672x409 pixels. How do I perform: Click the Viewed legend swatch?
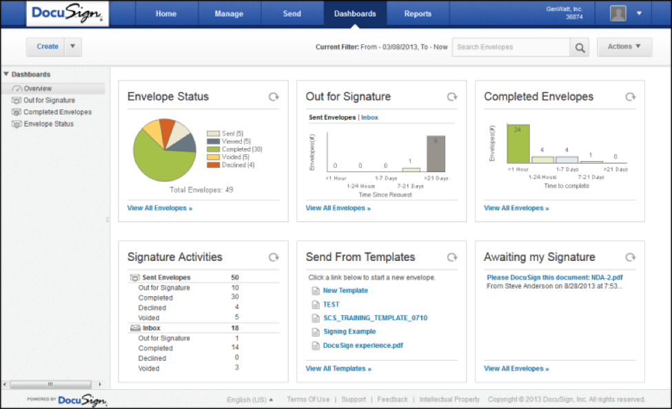(213, 141)
